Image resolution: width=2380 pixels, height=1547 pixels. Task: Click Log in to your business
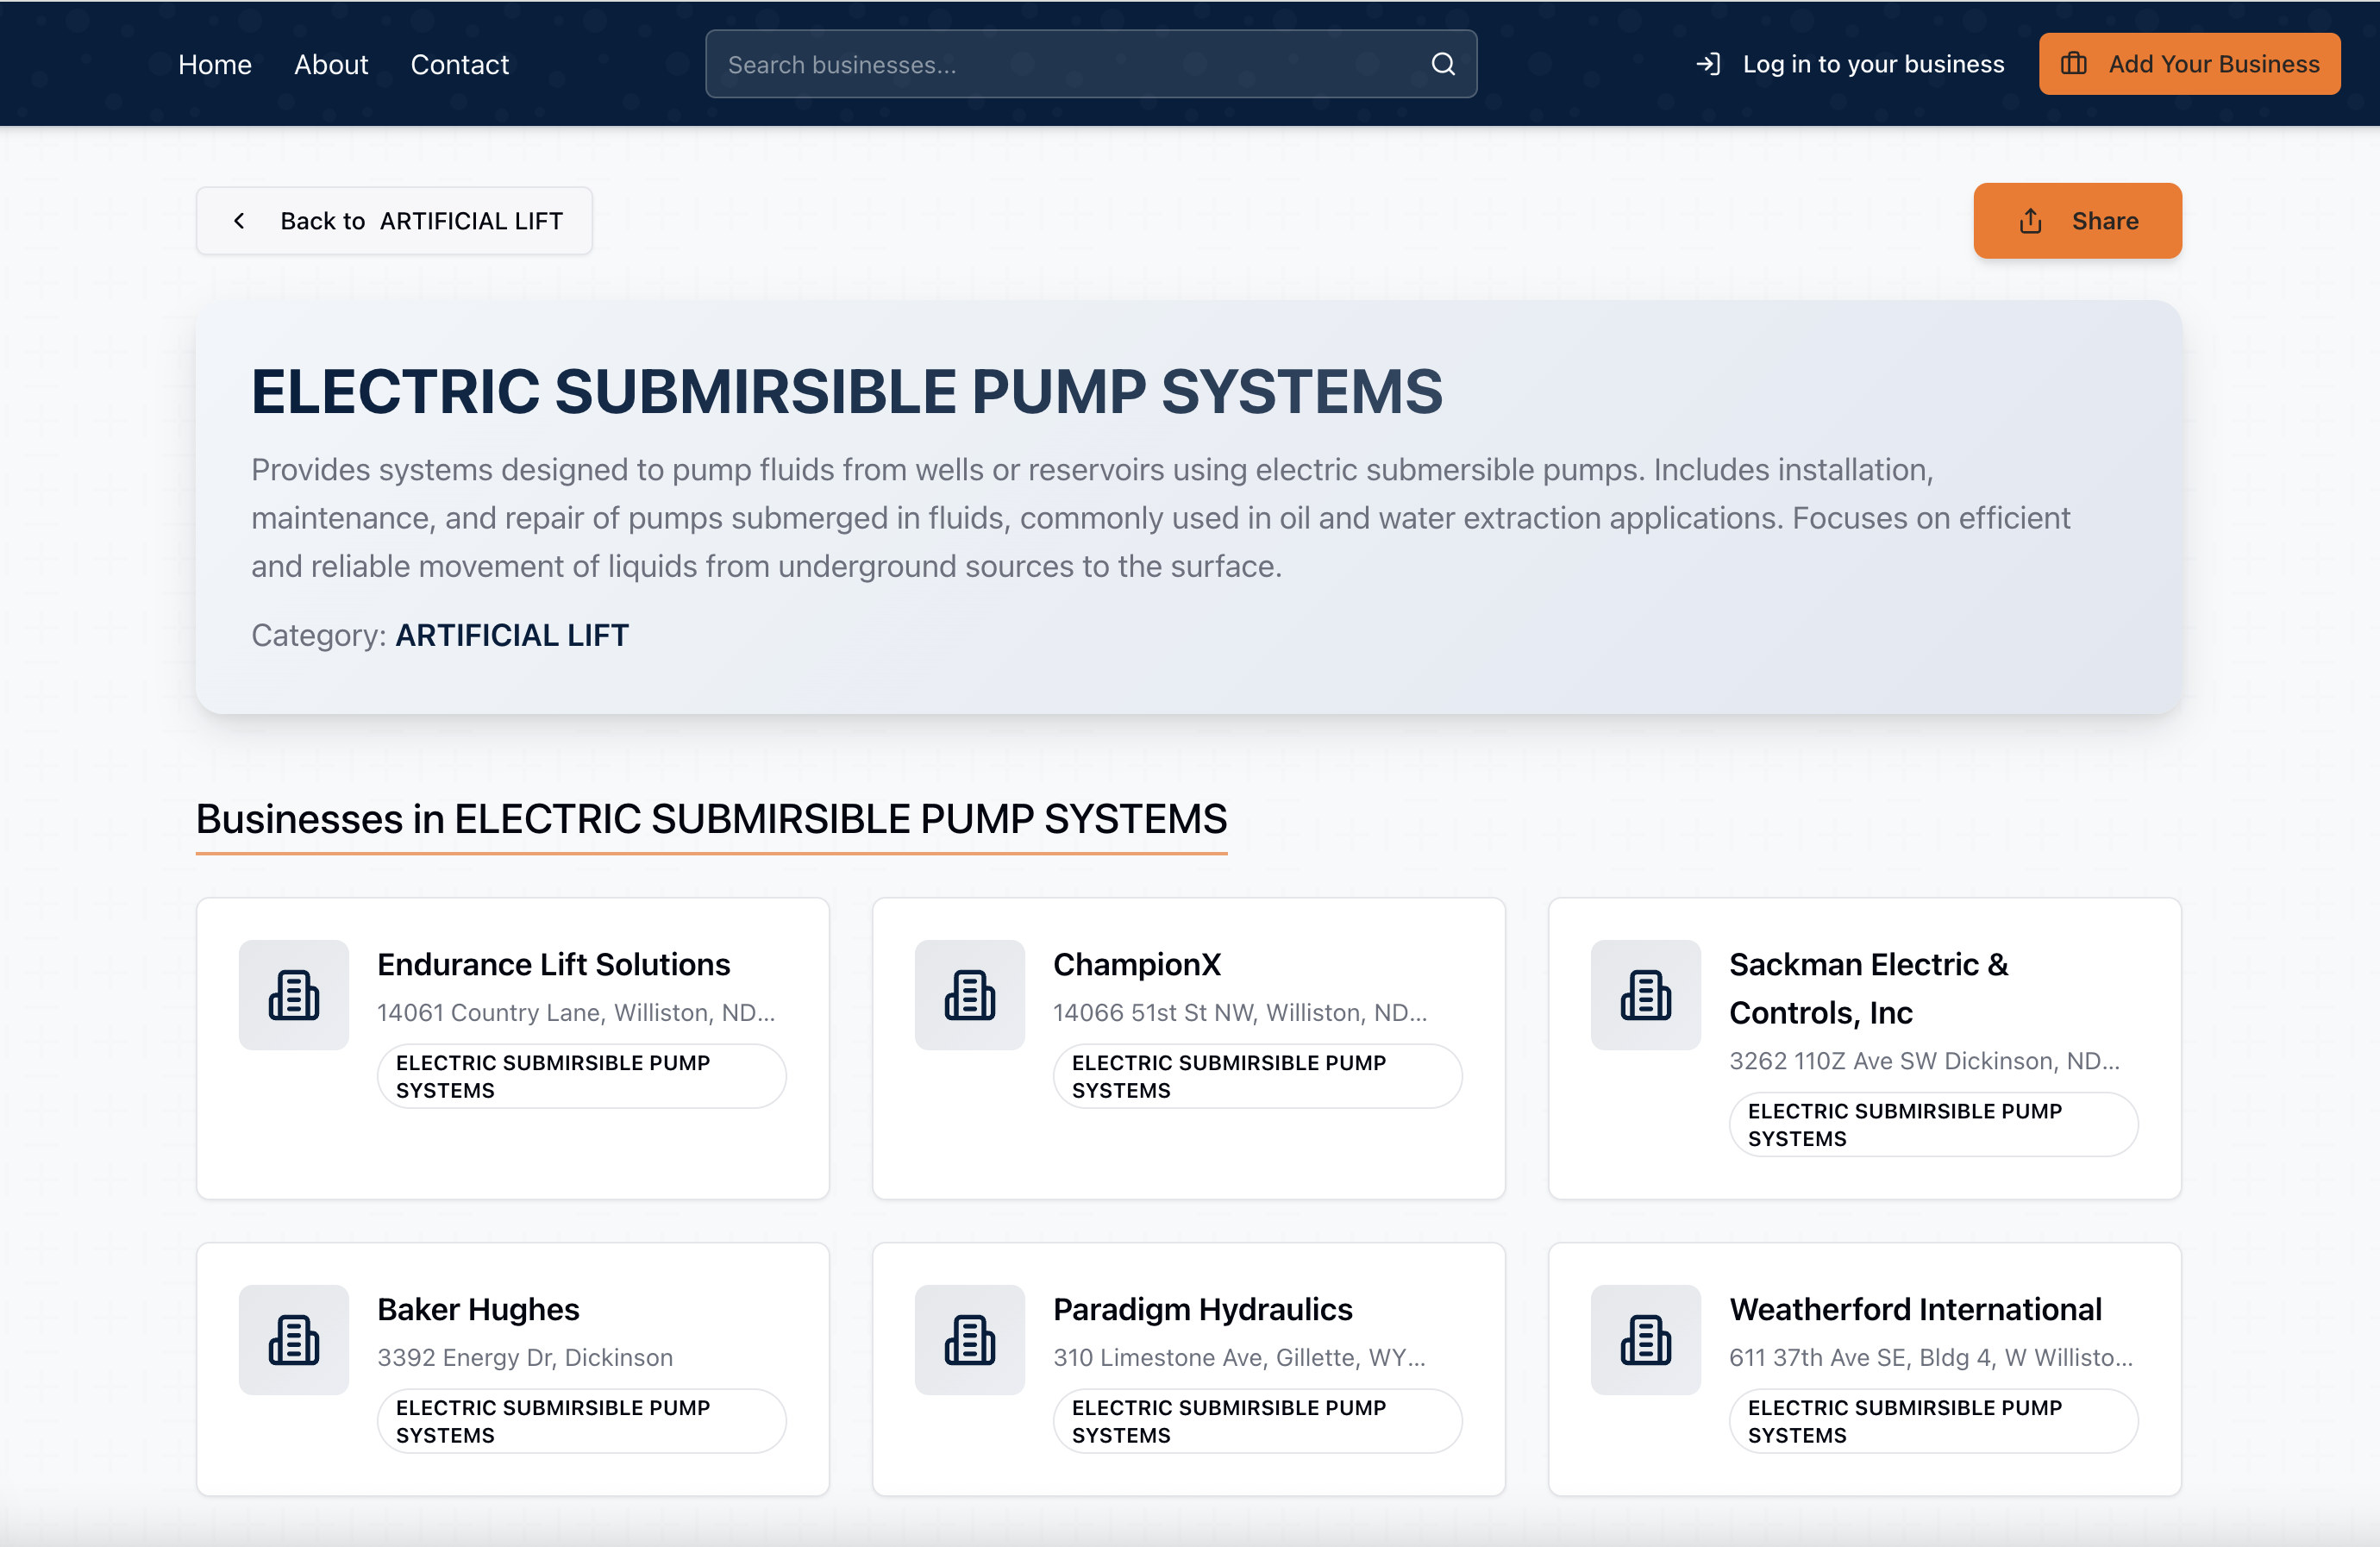tap(1872, 64)
